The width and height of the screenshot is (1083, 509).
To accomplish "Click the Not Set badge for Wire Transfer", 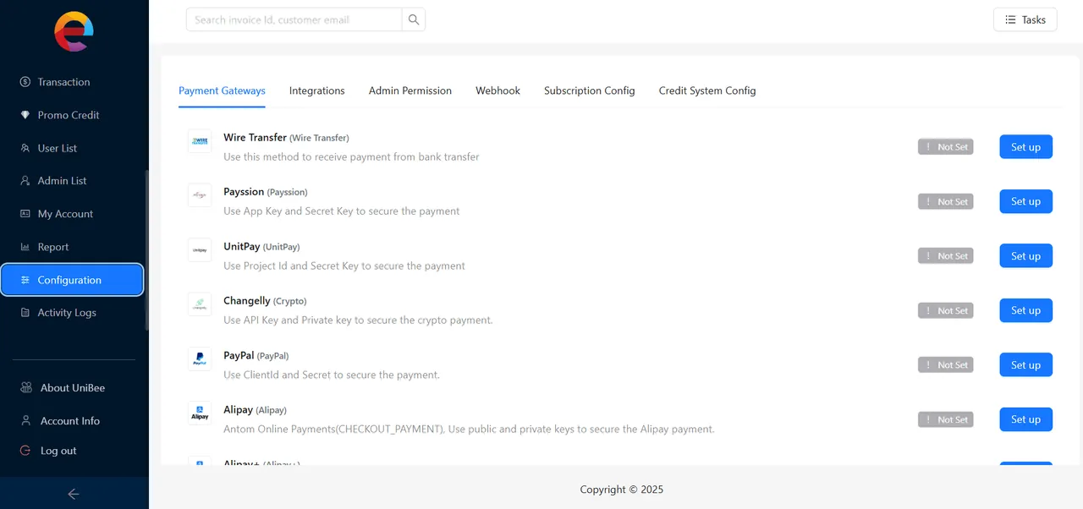I will tap(946, 147).
